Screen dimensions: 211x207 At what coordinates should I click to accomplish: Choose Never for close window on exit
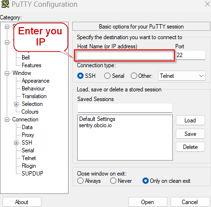tap(113, 181)
